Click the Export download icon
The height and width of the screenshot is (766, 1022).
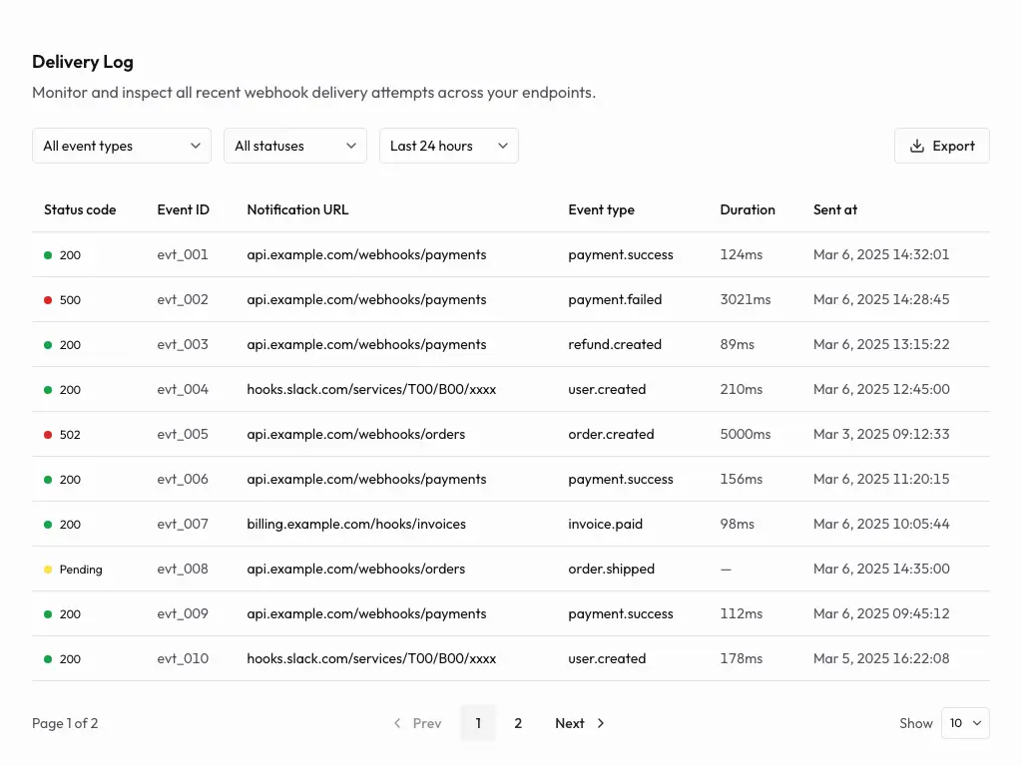click(917, 146)
